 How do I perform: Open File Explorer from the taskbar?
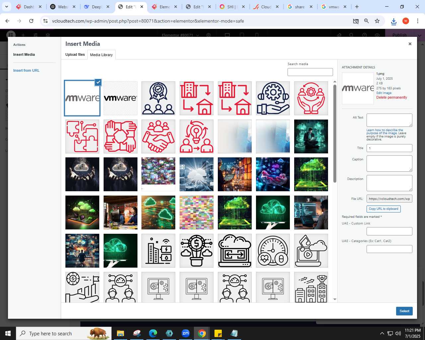pyautogui.click(x=120, y=333)
